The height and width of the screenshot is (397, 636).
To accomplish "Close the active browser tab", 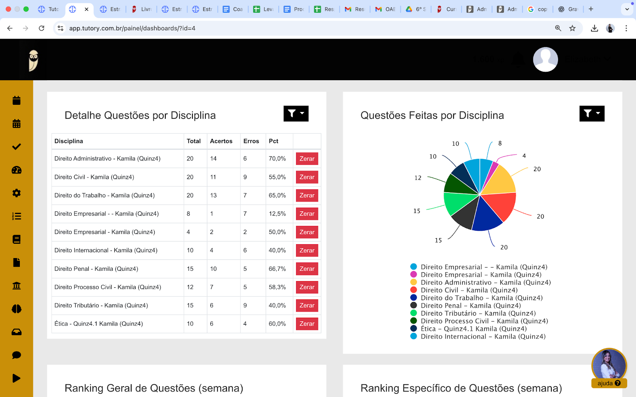I will [86, 9].
